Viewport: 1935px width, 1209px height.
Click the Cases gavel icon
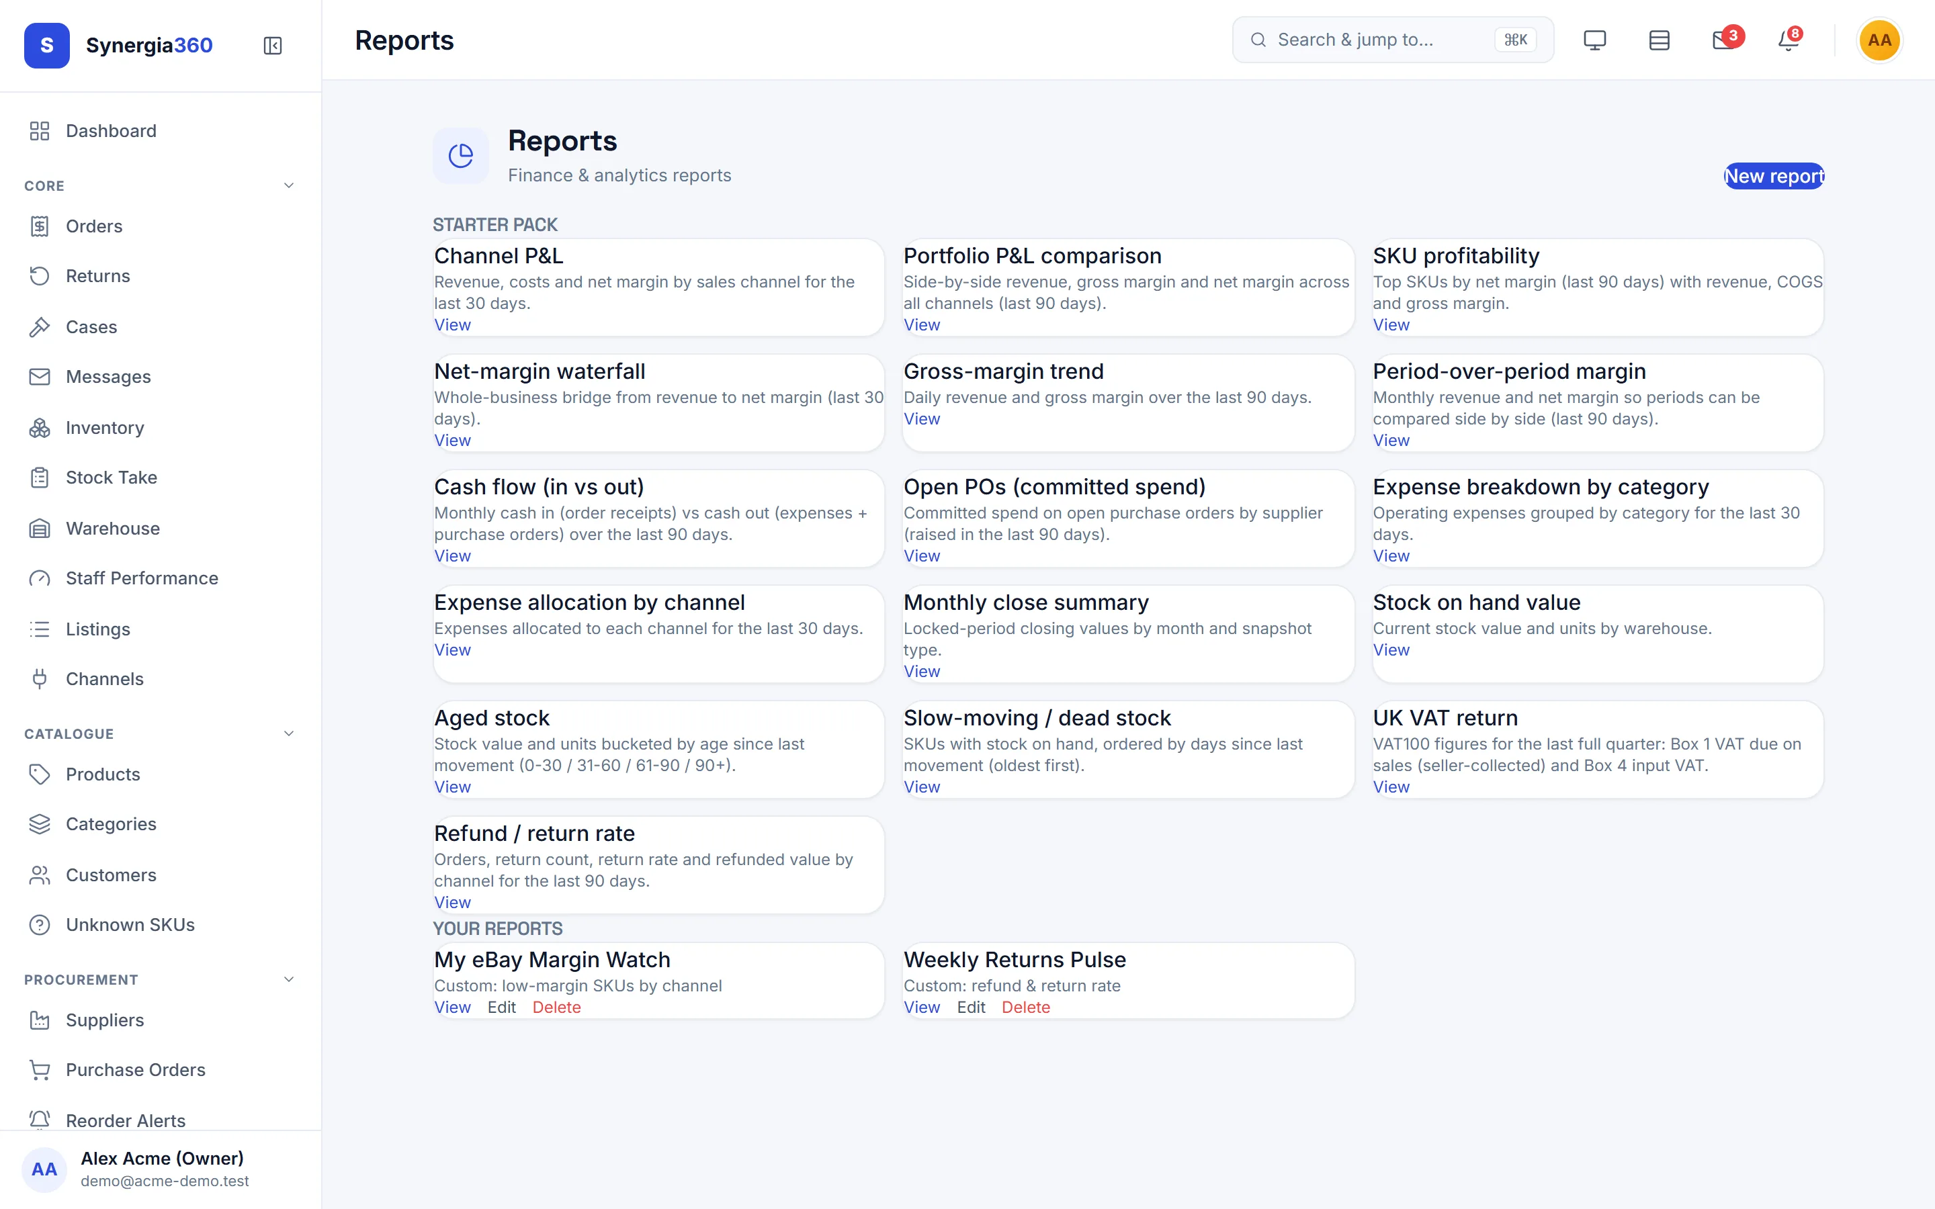click(39, 327)
